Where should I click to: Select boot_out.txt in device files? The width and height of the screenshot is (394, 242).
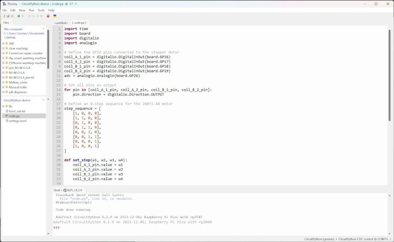coord(17,111)
